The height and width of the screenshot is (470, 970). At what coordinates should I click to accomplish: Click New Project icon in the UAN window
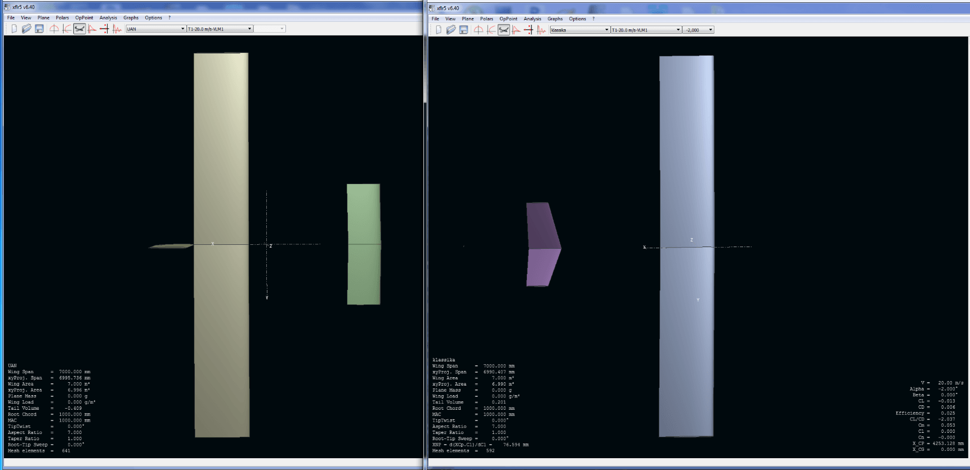[x=14, y=29]
